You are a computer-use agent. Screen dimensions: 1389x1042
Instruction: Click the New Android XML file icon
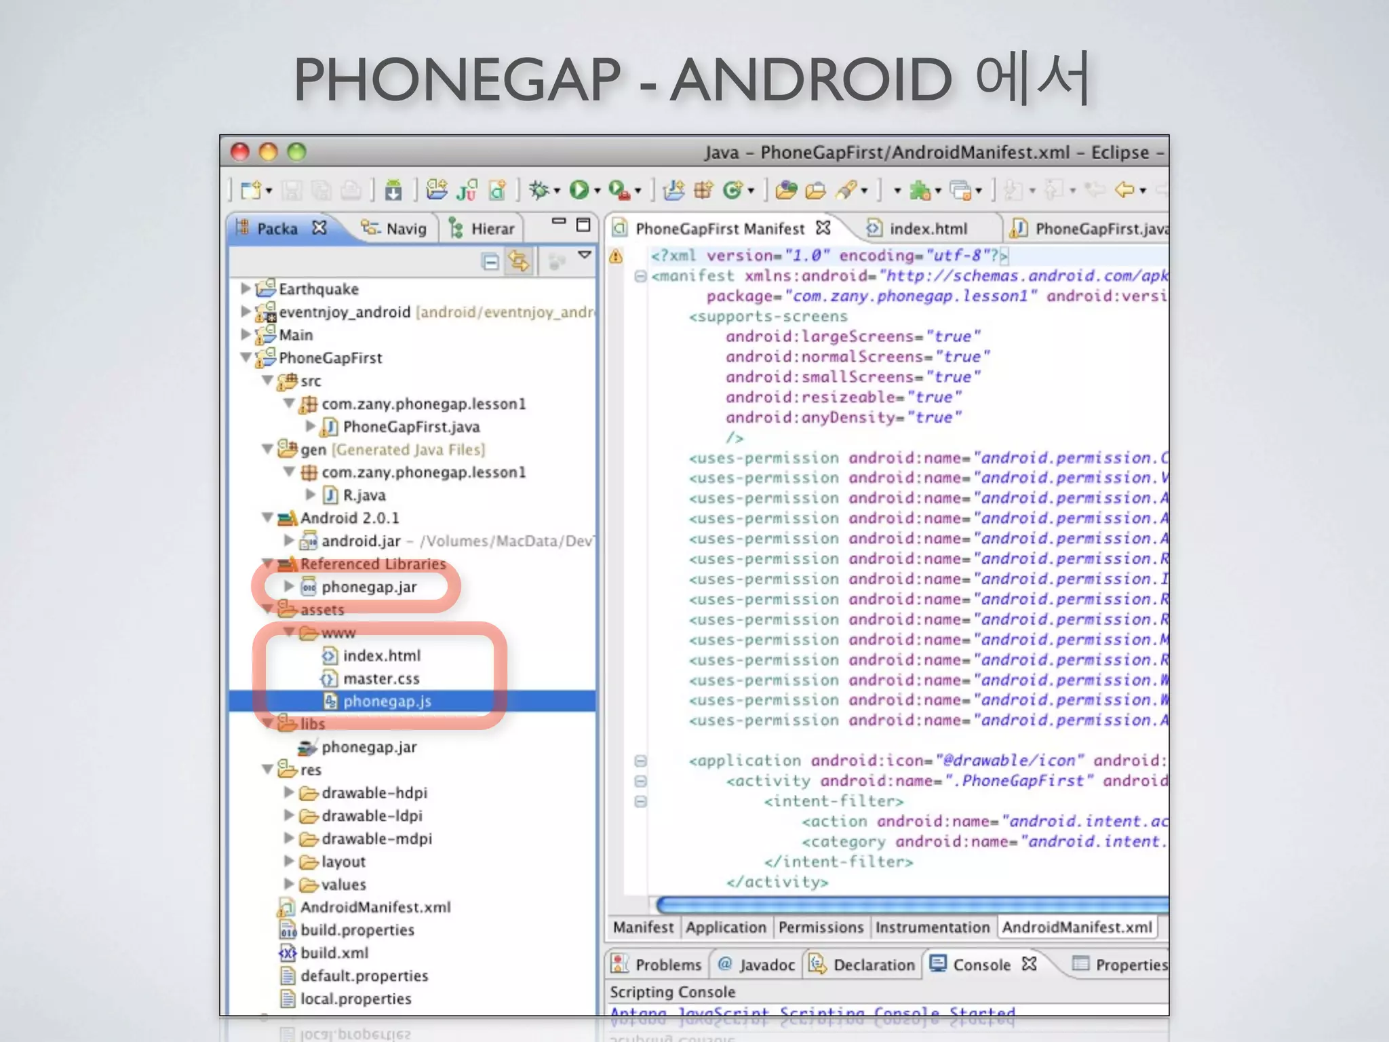(x=497, y=190)
